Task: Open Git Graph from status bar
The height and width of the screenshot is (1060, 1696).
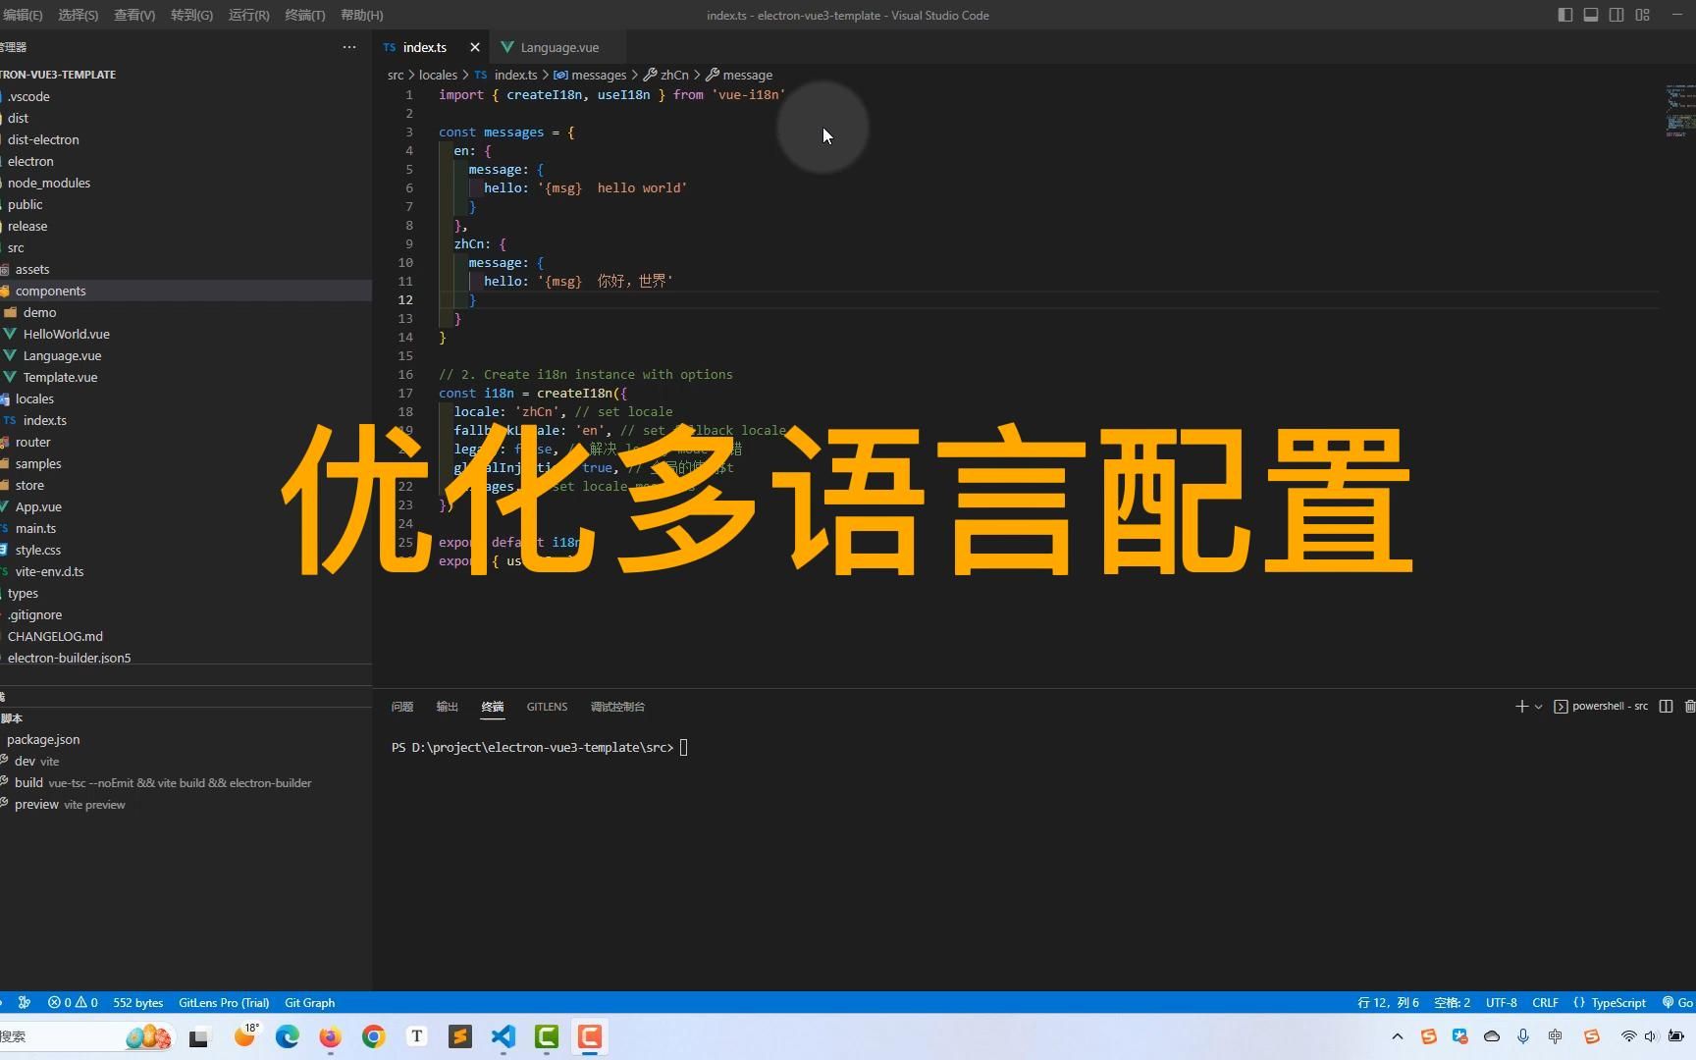Action: (309, 1002)
